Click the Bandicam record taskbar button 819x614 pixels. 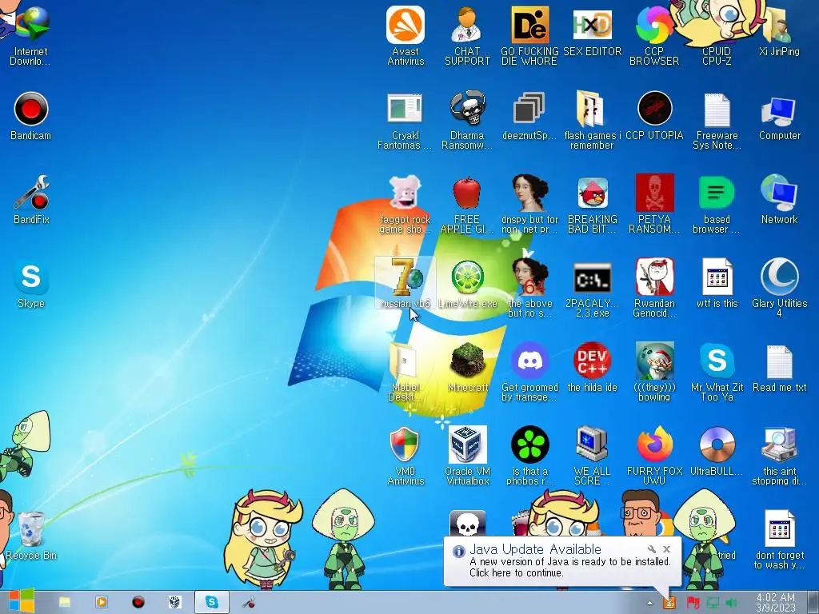click(138, 602)
